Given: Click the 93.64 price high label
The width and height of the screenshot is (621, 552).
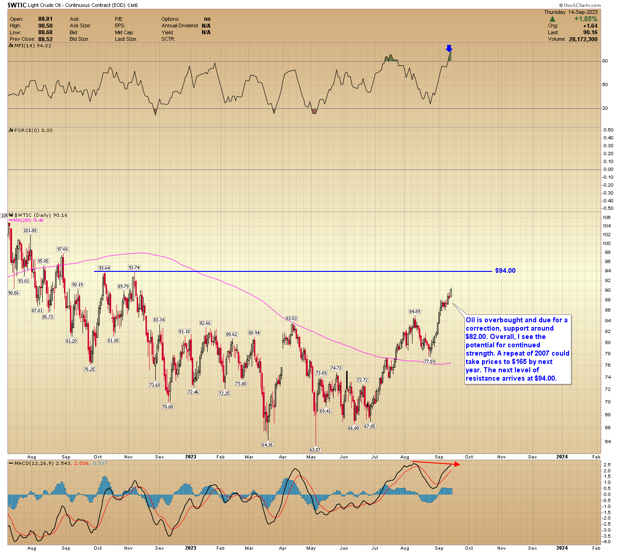Looking at the screenshot, I should point(104,268).
